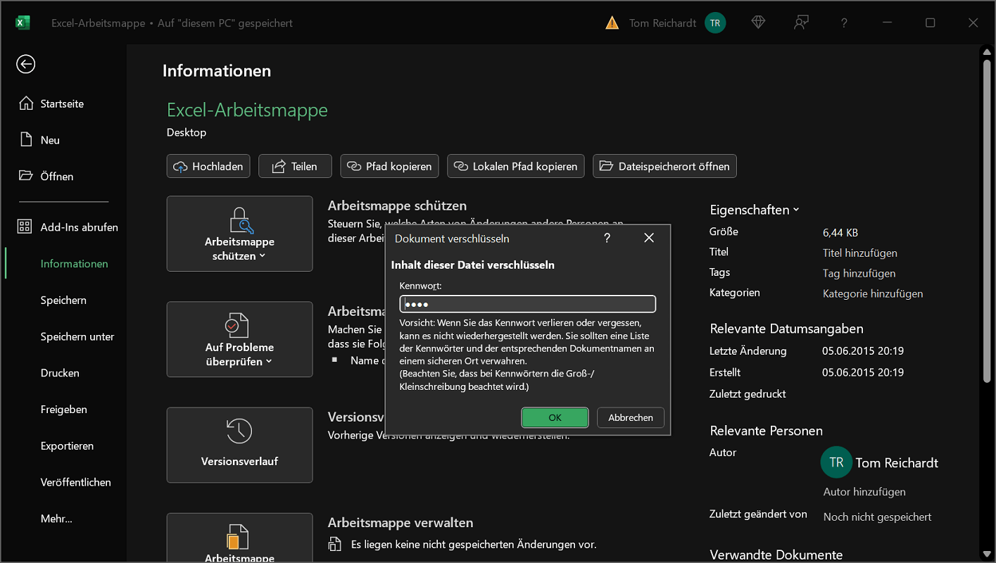
Task: Close the Dokument verschlüsseln dialog
Action: tap(649, 238)
